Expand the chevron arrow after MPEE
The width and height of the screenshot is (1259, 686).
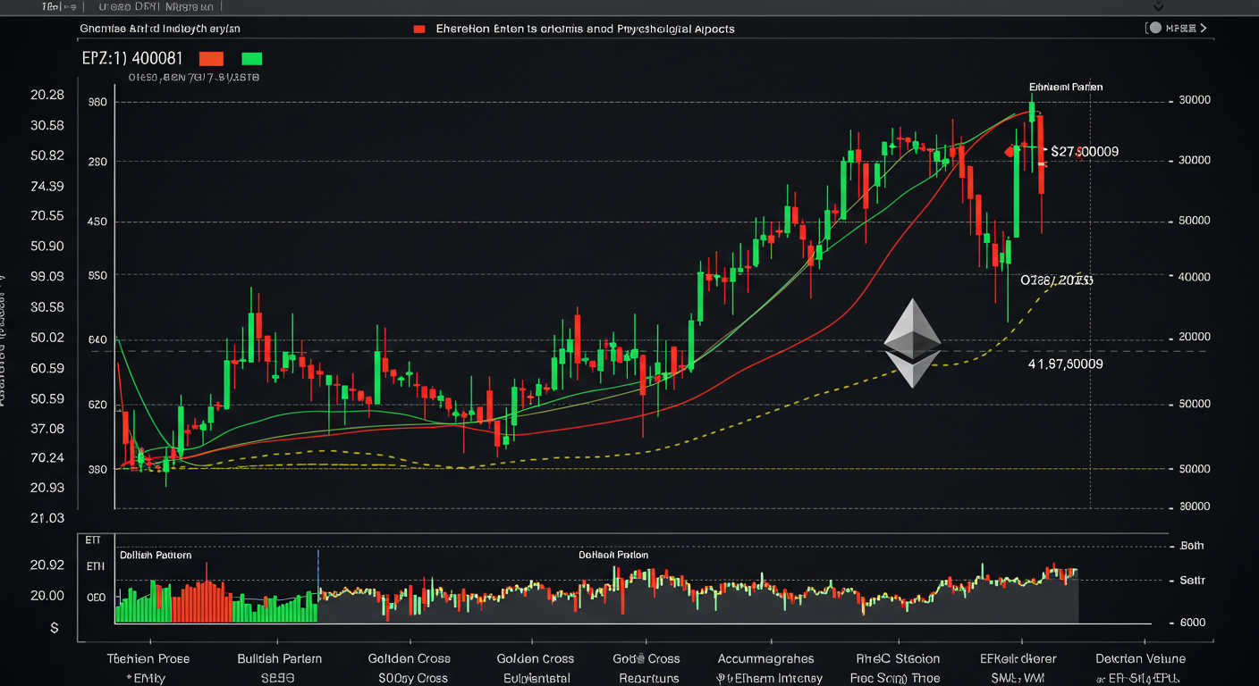(x=1203, y=29)
